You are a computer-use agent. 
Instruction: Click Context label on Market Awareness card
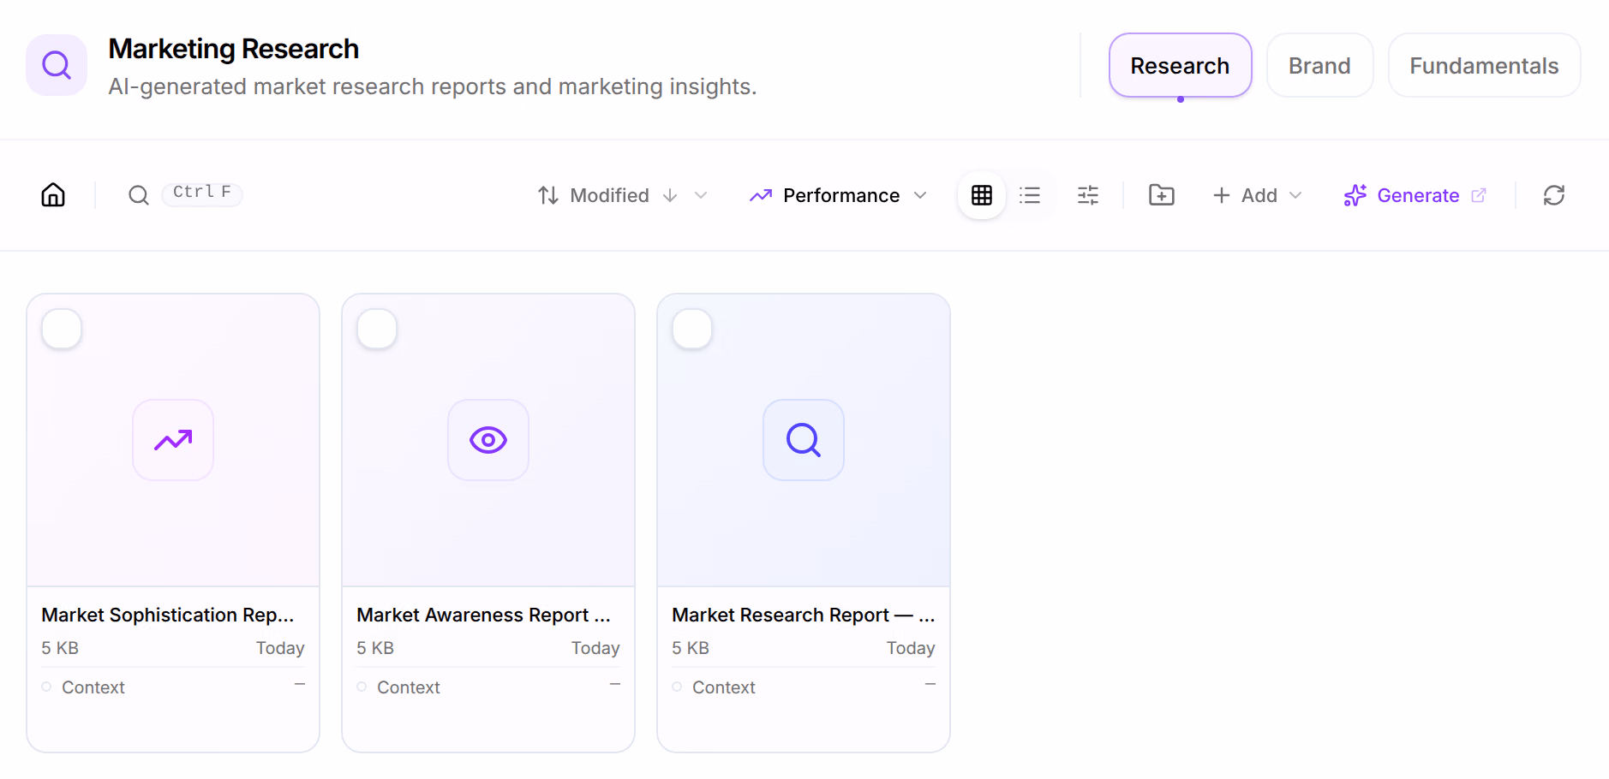(x=409, y=687)
